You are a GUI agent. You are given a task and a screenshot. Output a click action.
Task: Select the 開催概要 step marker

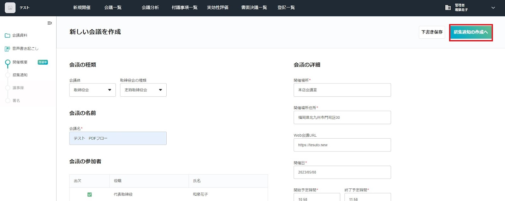tap(8, 62)
